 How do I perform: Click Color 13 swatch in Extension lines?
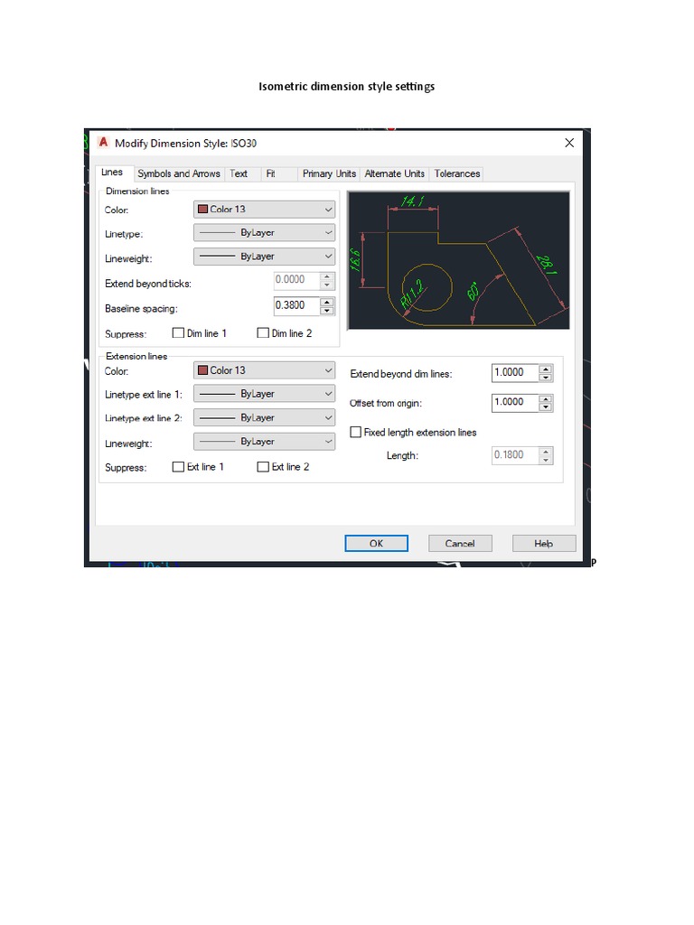coord(203,370)
